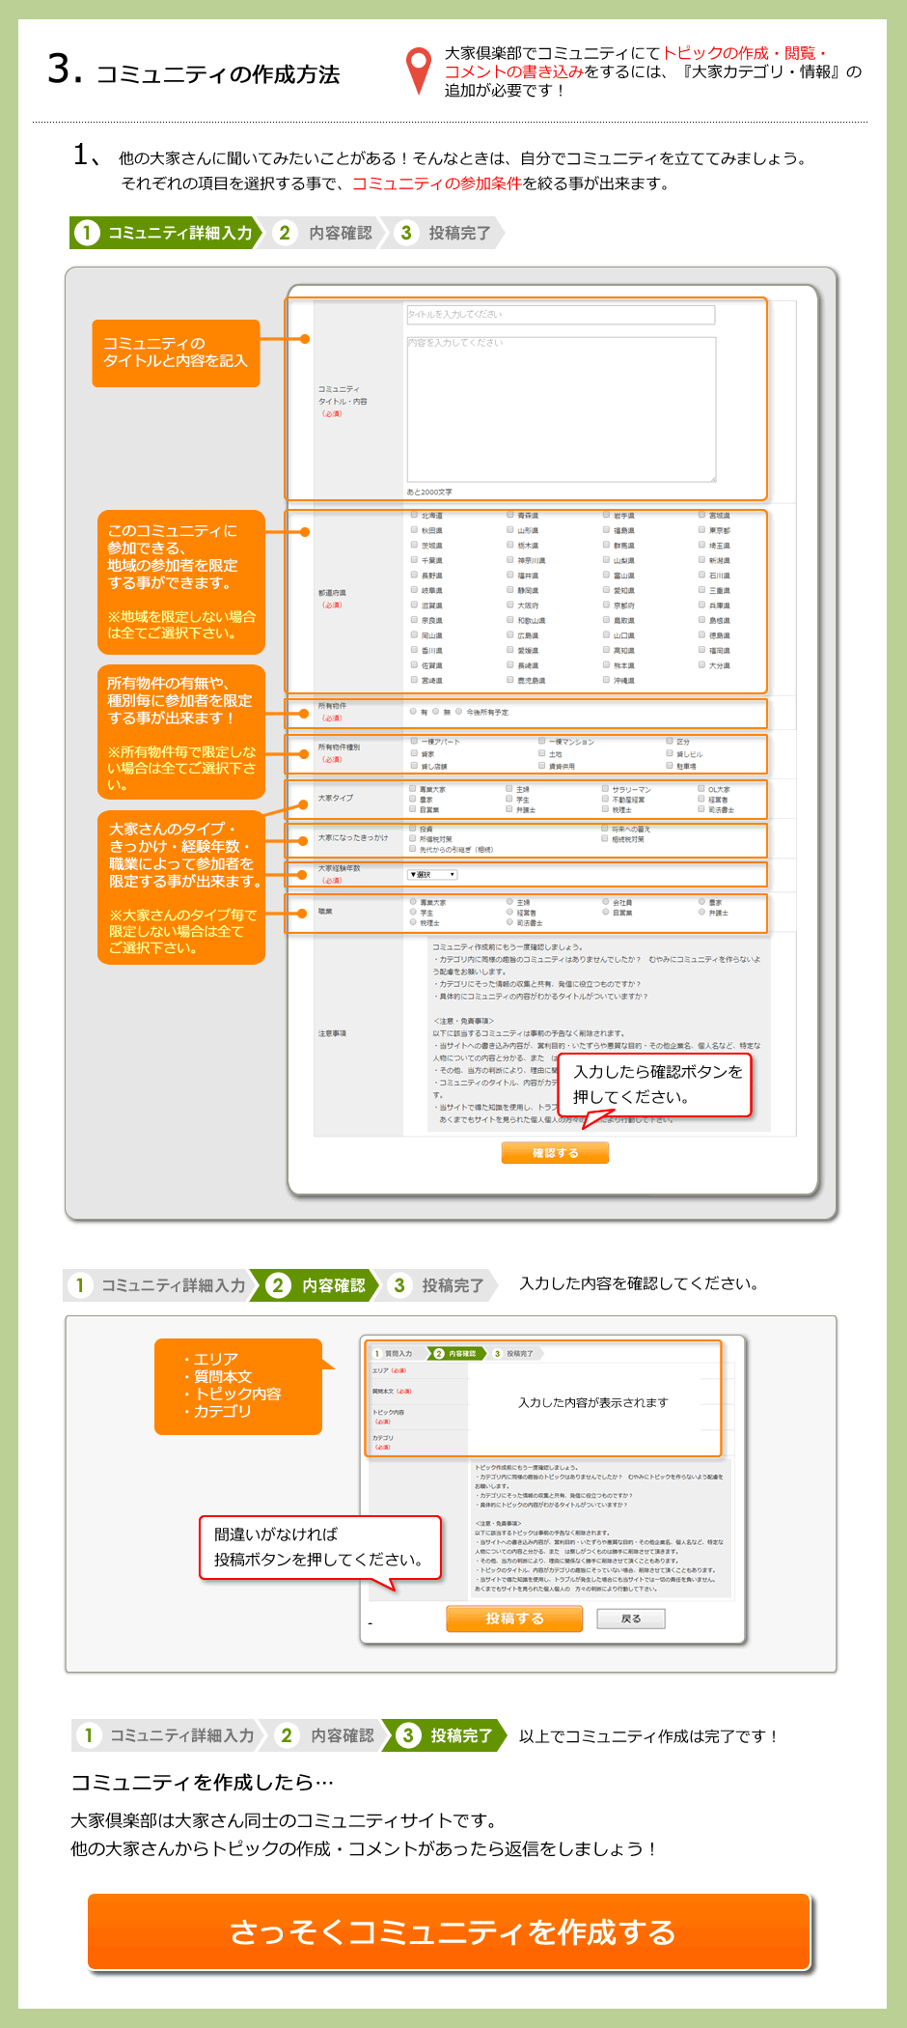Tick the 東京都 checkbox
907x2028 pixels.
click(x=701, y=530)
